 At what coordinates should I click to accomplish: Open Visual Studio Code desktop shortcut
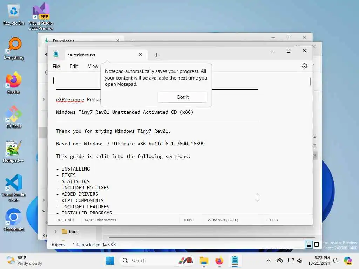tap(14, 188)
